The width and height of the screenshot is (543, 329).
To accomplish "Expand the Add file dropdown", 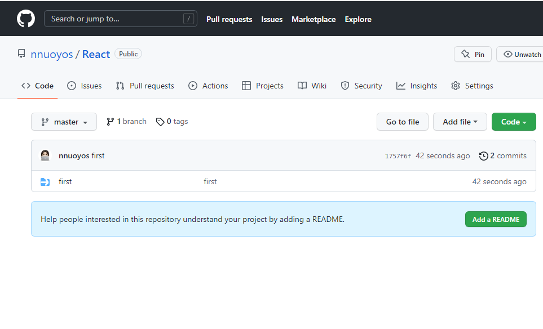I will click(460, 122).
